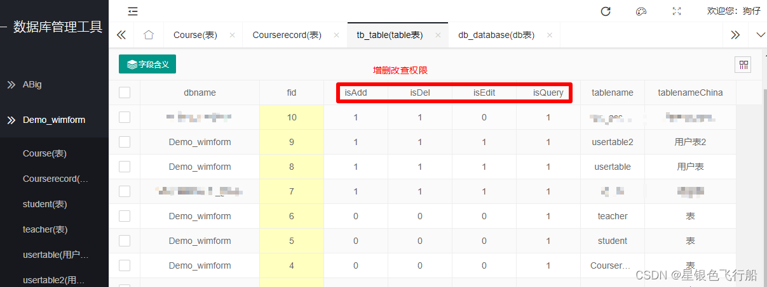Image resolution: width=767 pixels, height=287 pixels.
Task: Close the Courserecord(表) tab
Action: pos(336,35)
